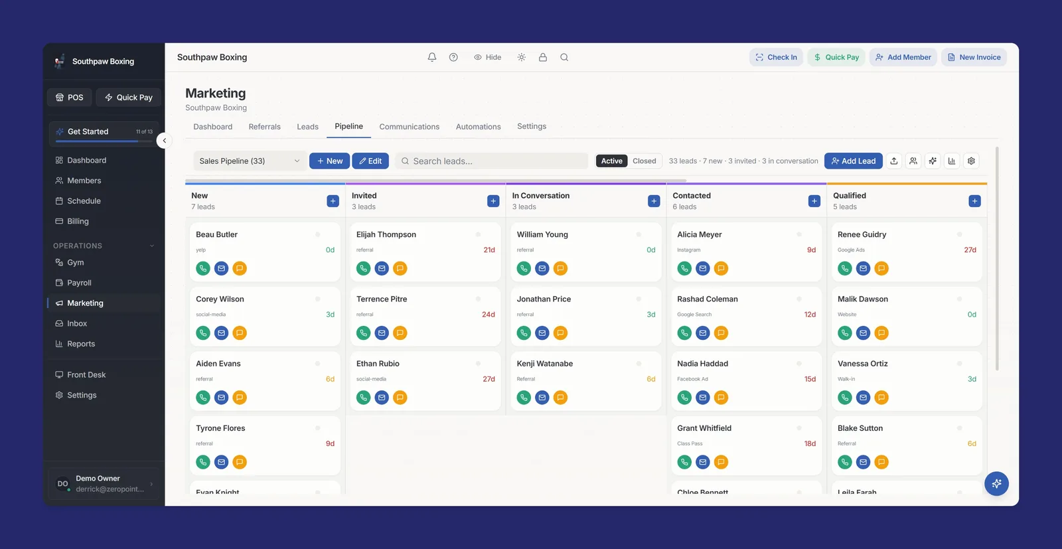This screenshot has height=549, width=1062.
Task: Focus the Search leads field
Action: pyautogui.click(x=491, y=161)
